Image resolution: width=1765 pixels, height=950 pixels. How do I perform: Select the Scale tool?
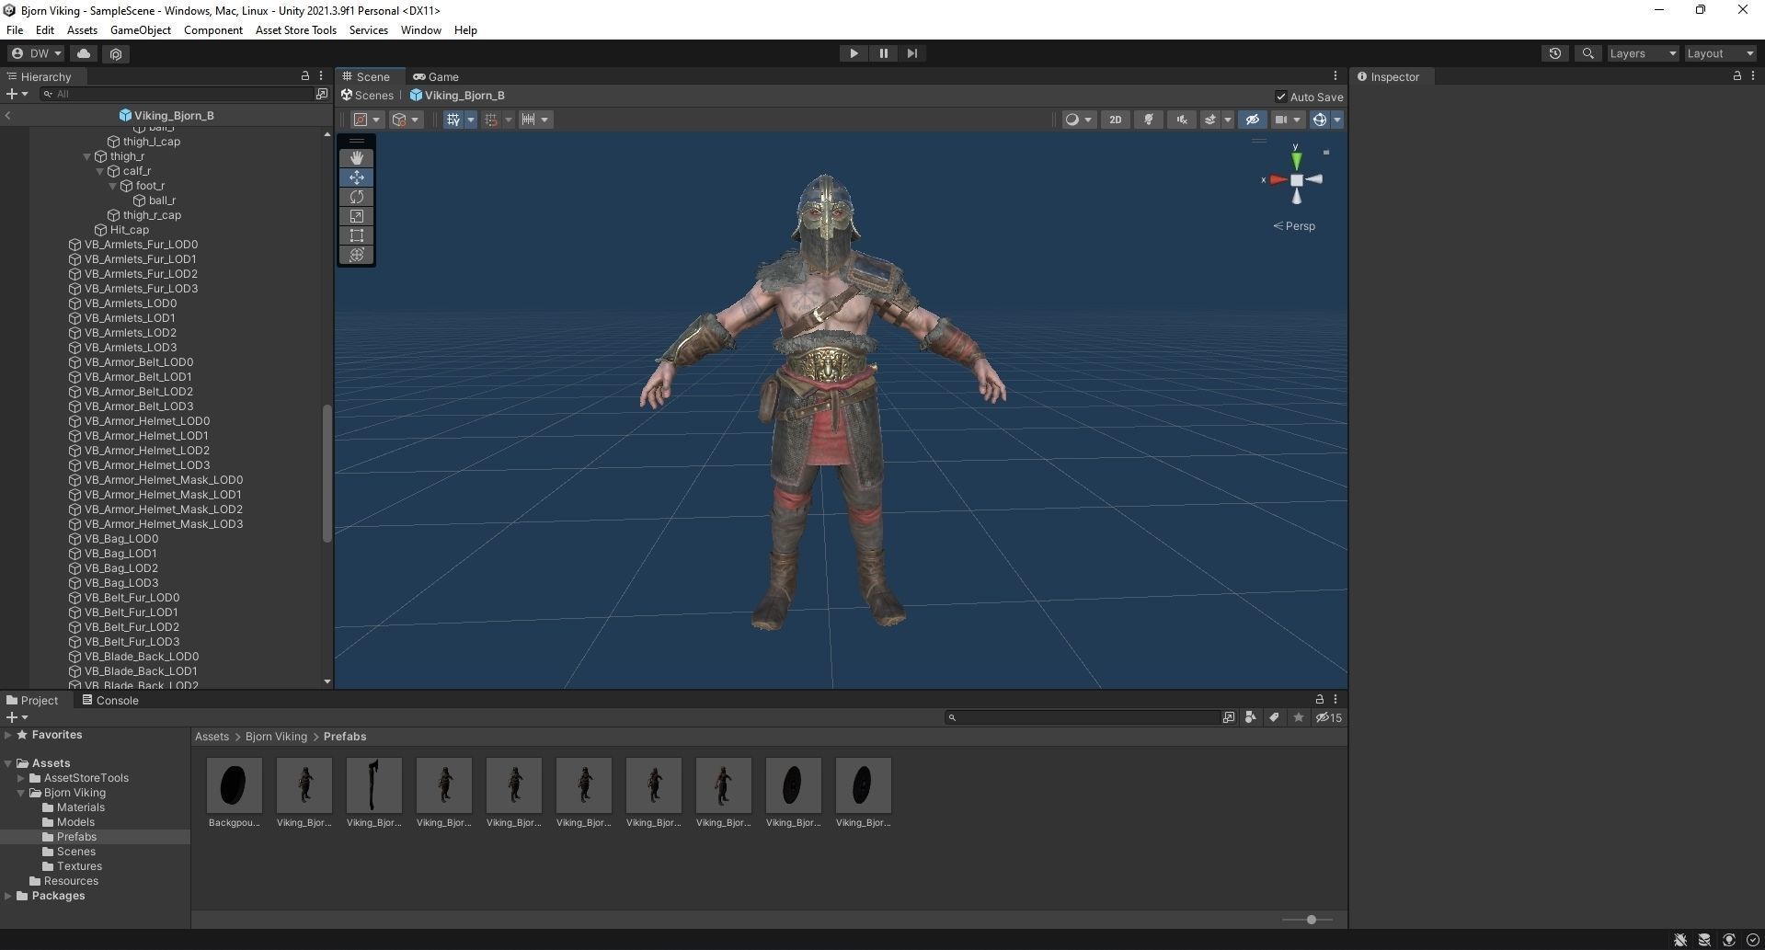point(357,216)
